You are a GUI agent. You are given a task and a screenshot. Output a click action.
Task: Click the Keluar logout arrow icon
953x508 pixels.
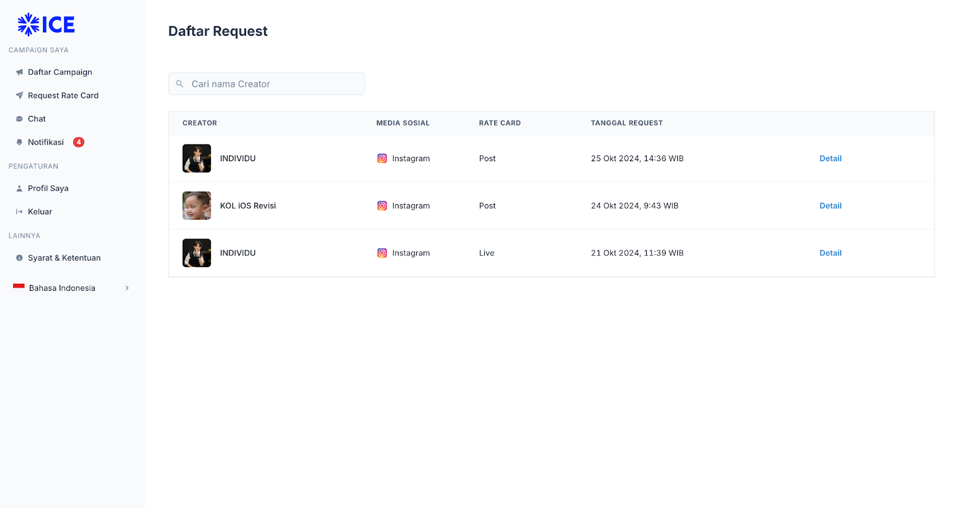(x=19, y=212)
